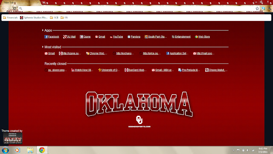Viewport: 273px width, 154px height.
Task: Open the http://price.ou... most visited link
Action: pyautogui.click(x=150, y=53)
